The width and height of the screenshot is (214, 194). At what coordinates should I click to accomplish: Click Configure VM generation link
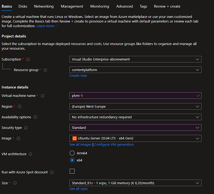pos(114,145)
